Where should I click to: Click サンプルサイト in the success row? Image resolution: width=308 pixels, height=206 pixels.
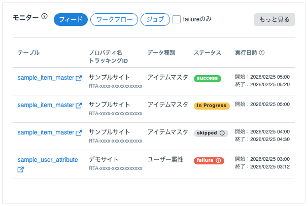pyautogui.click(x=110, y=77)
